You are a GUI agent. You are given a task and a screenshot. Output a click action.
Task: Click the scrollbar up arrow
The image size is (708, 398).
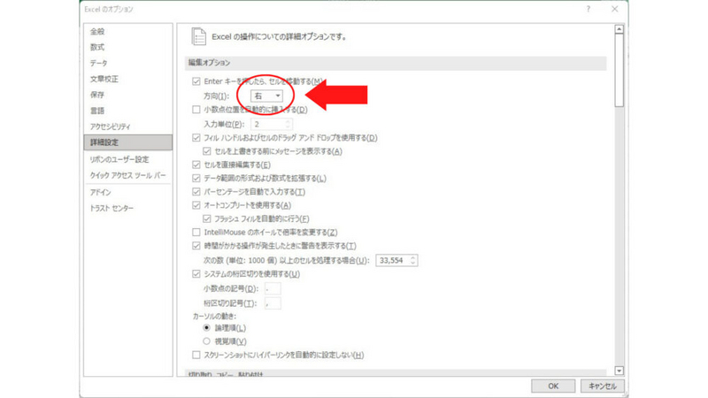tap(619, 29)
